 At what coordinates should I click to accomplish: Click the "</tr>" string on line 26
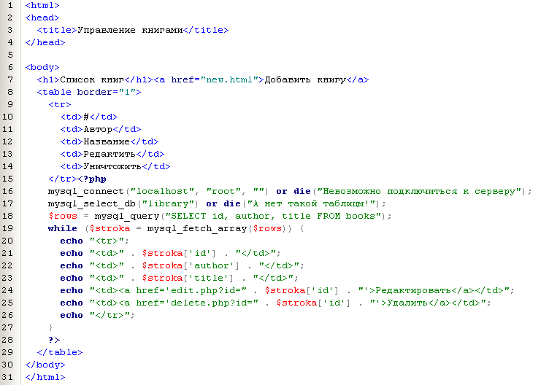click(x=110, y=315)
